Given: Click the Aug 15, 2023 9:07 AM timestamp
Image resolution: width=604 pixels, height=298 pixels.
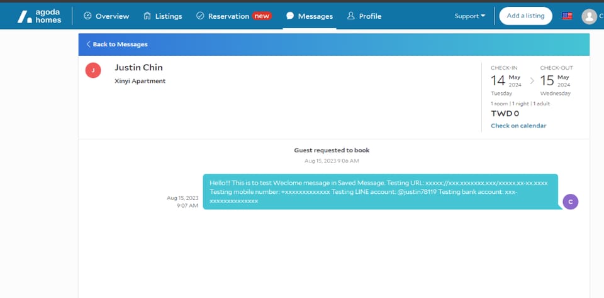Looking at the screenshot, I should click(x=182, y=201).
